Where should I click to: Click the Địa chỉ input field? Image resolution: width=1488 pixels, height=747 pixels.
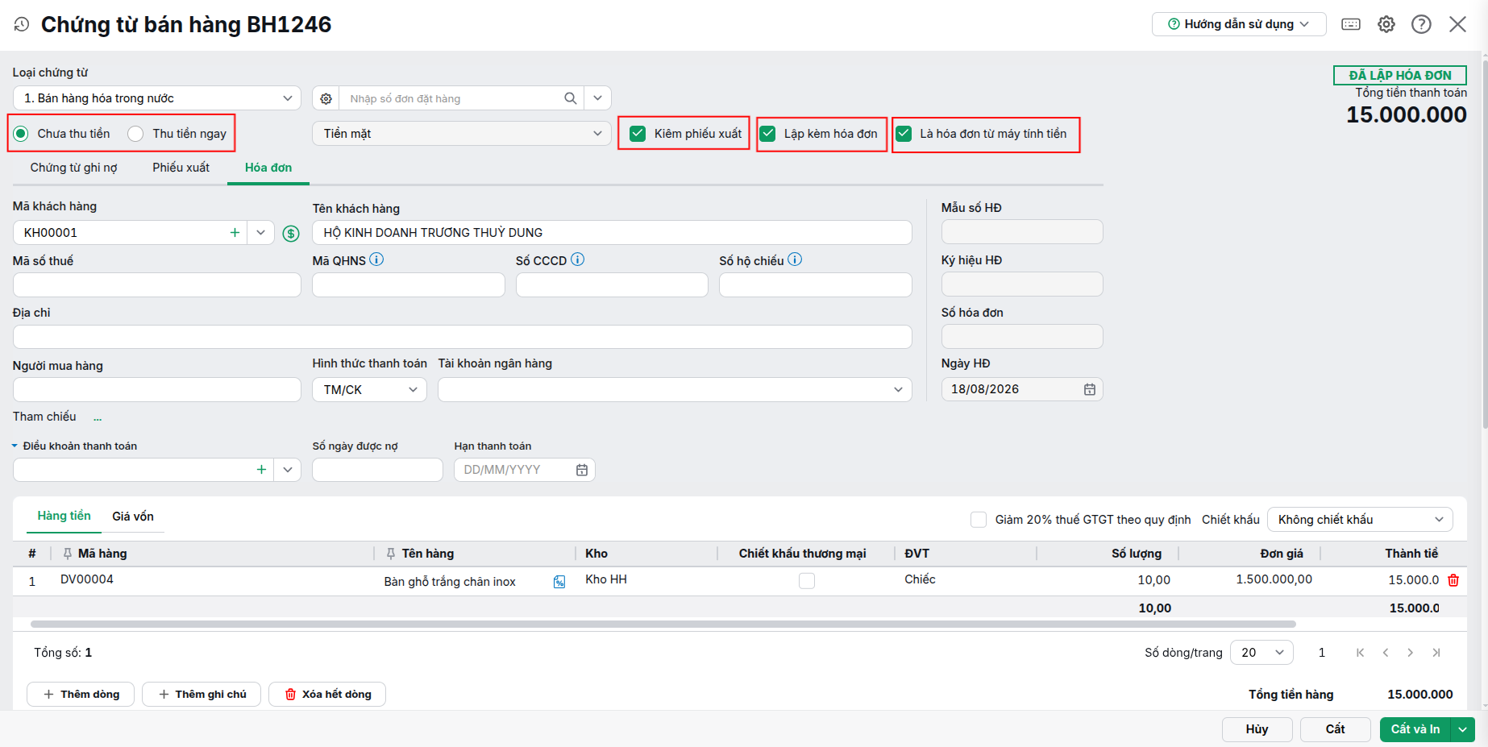(463, 337)
